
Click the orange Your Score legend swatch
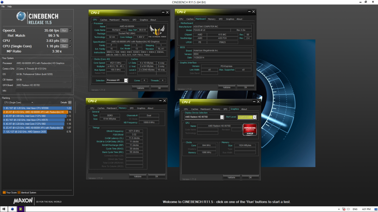[x=4, y=193]
